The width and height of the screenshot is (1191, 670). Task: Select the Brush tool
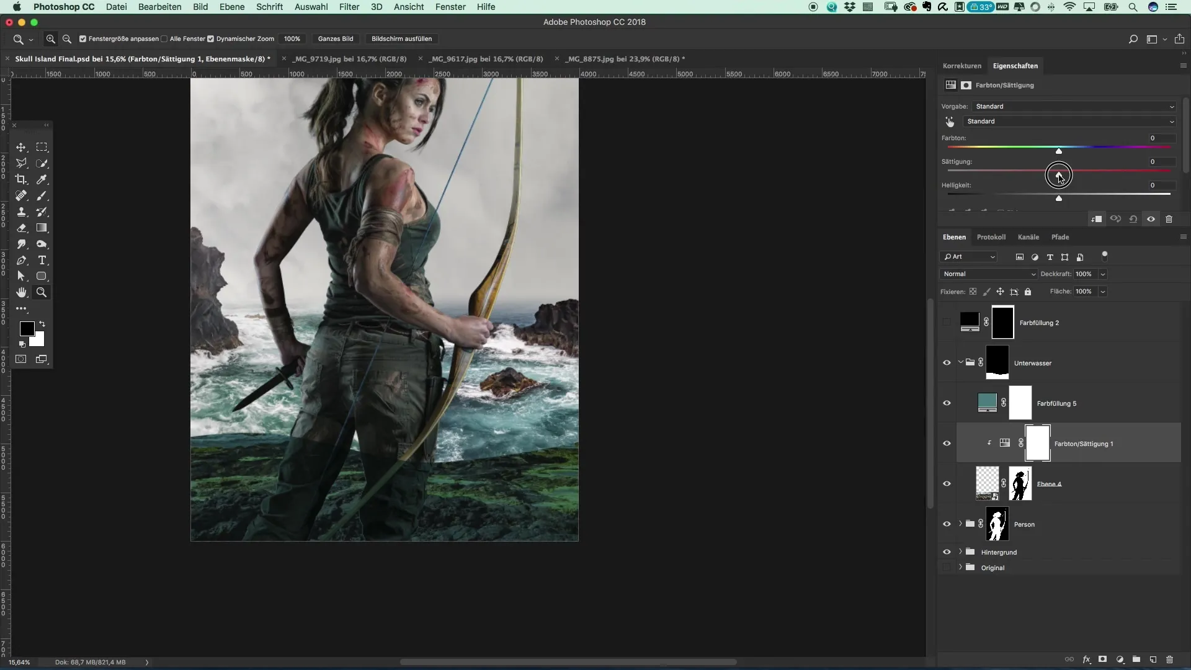[x=42, y=195]
